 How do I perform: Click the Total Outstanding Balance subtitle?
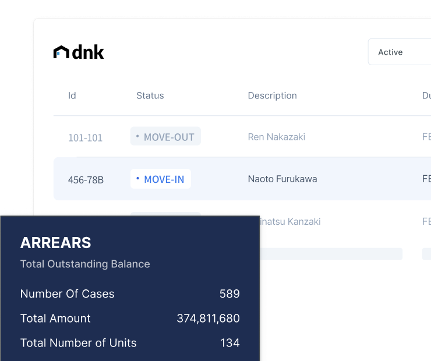click(85, 264)
